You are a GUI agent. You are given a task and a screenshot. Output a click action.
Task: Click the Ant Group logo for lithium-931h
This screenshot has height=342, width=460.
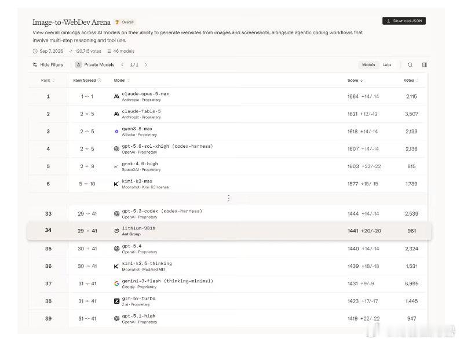click(116, 231)
